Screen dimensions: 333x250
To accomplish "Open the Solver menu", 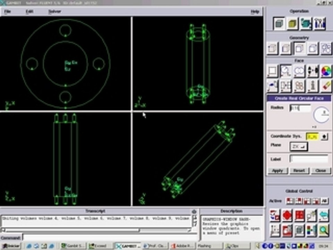I will (x=54, y=11).
